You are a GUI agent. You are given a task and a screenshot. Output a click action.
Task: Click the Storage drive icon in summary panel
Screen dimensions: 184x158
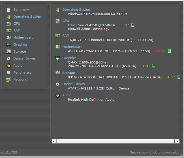tap(57, 73)
